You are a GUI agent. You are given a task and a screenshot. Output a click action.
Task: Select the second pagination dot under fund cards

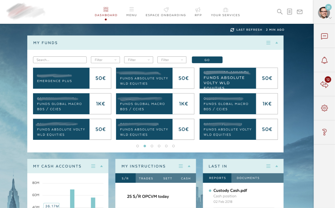[145, 146]
